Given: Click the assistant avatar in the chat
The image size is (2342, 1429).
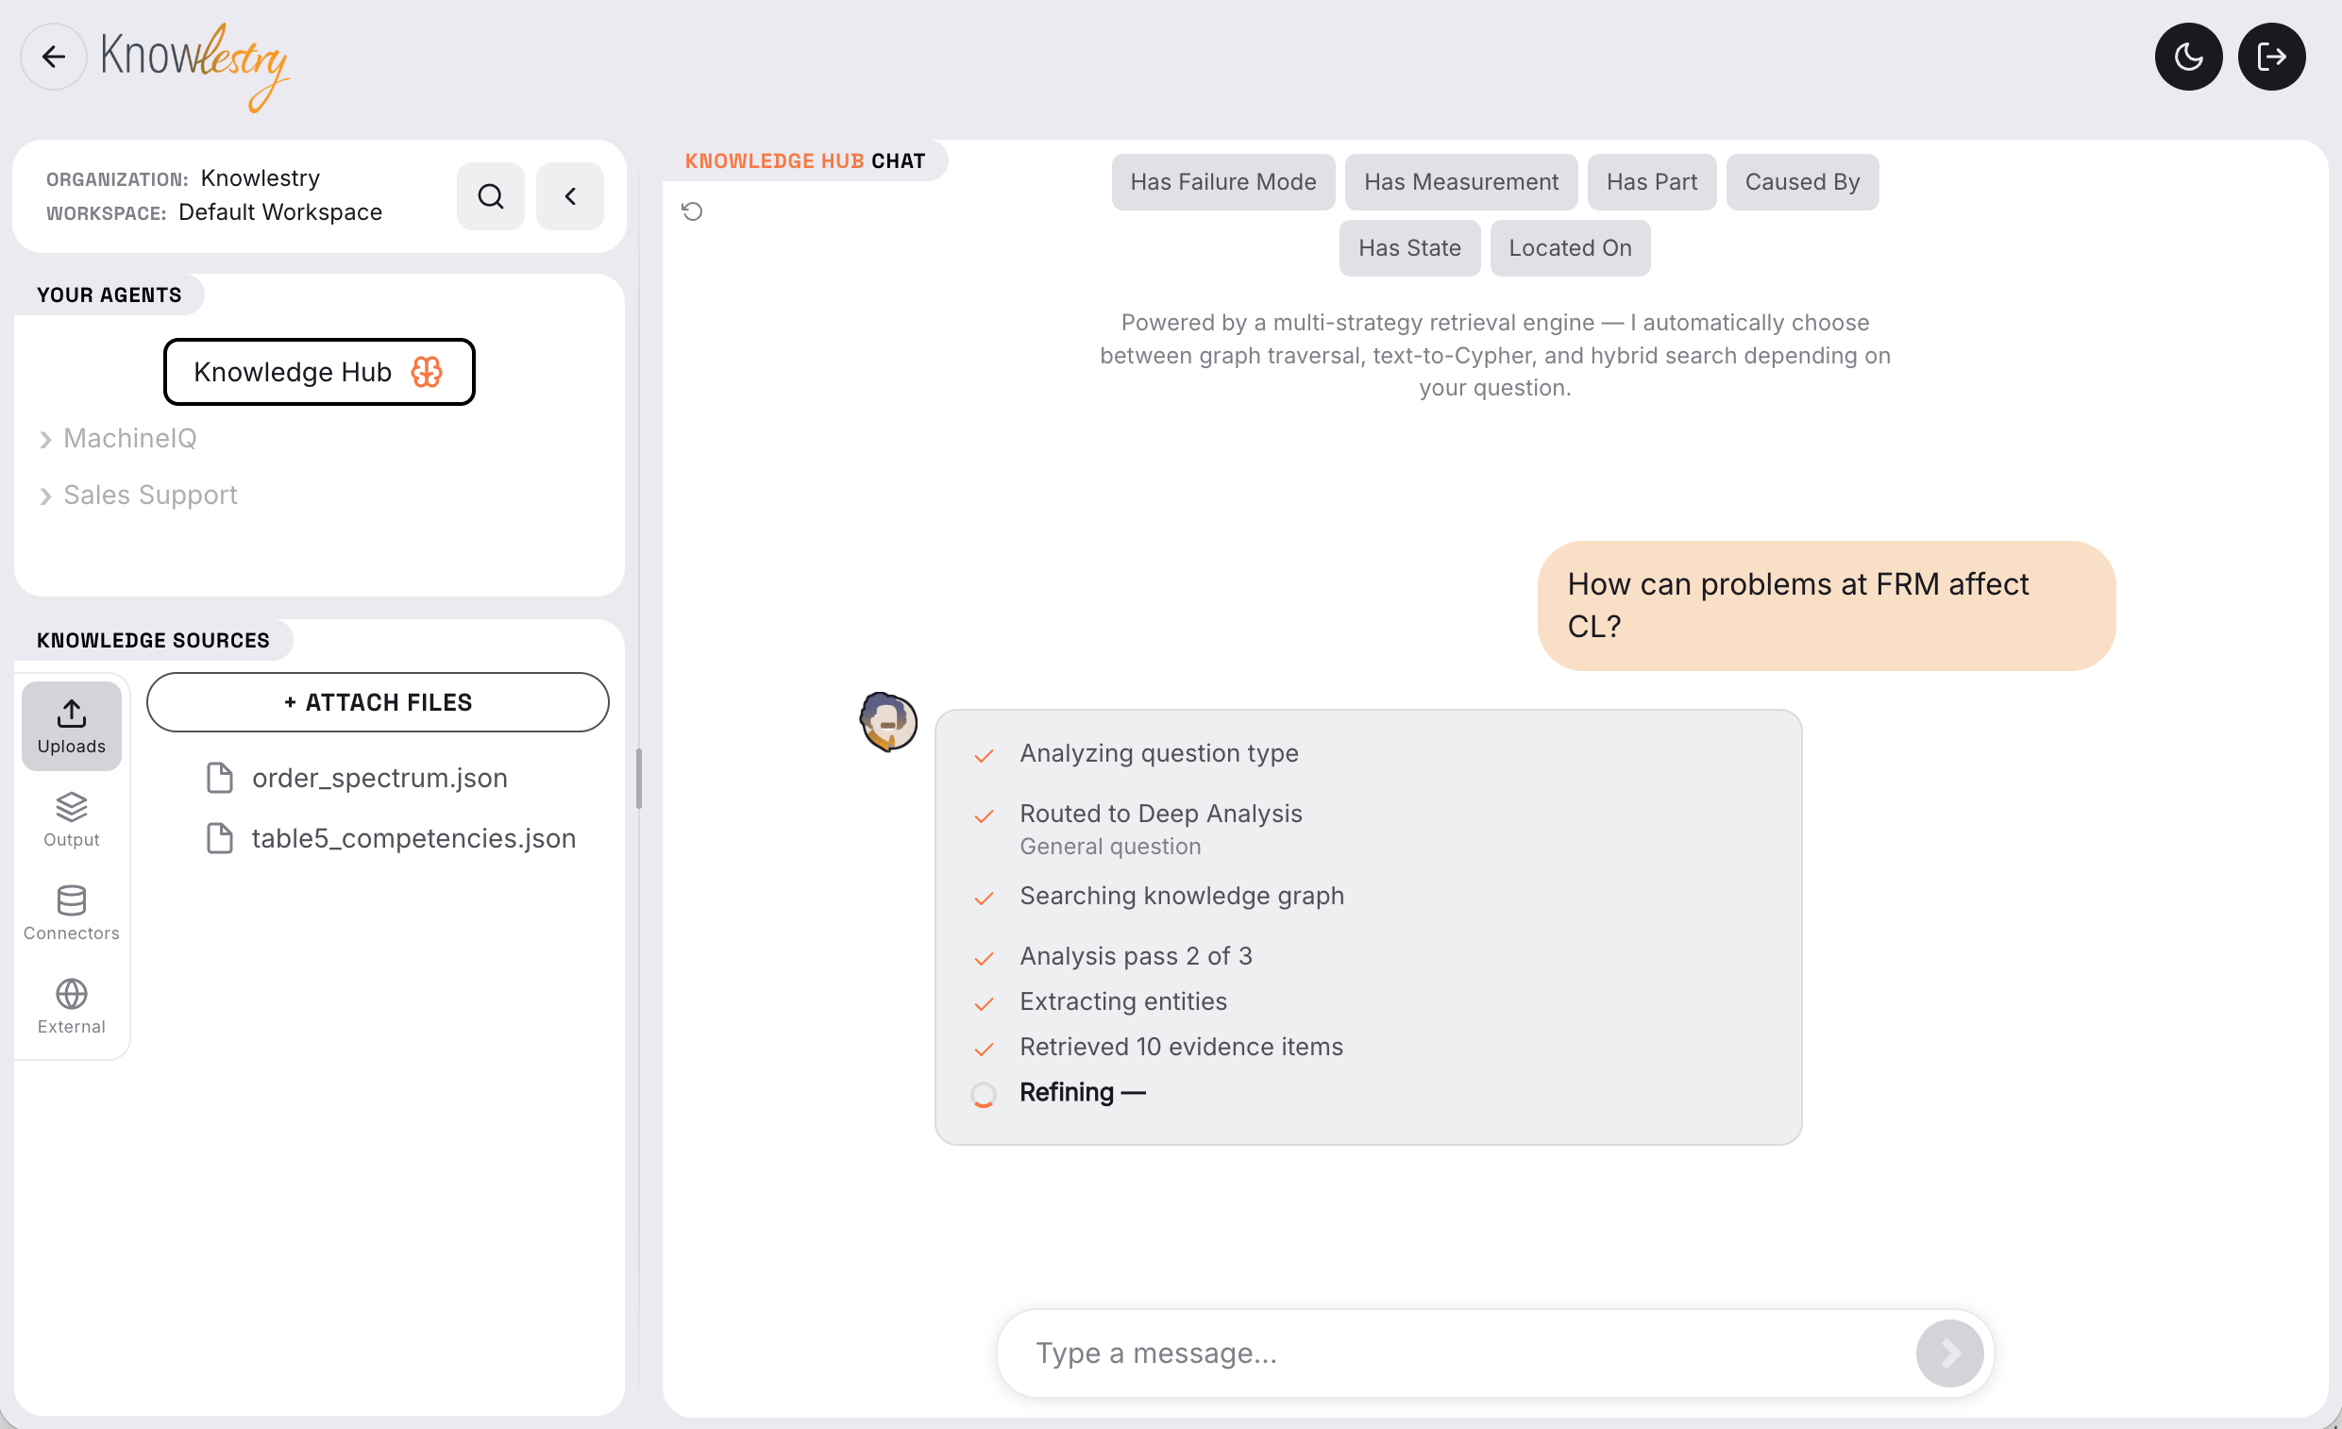Looking at the screenshot, I should click(x=888, y=723).
